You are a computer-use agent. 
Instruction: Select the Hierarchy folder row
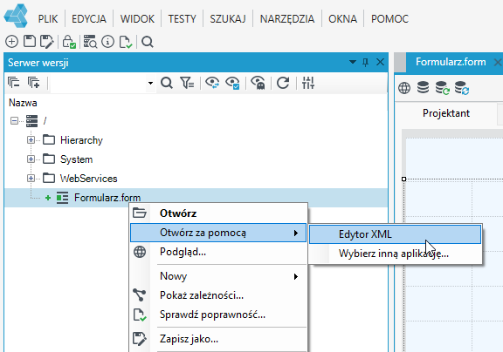(81, 140)
